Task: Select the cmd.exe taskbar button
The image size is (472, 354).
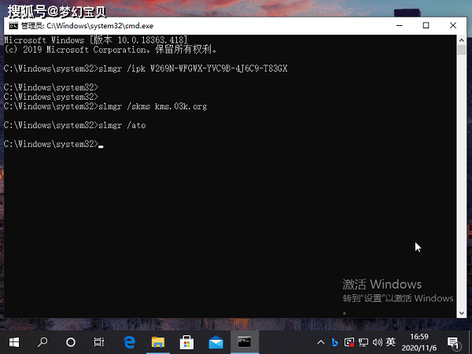Action: [x=245, y=342]
